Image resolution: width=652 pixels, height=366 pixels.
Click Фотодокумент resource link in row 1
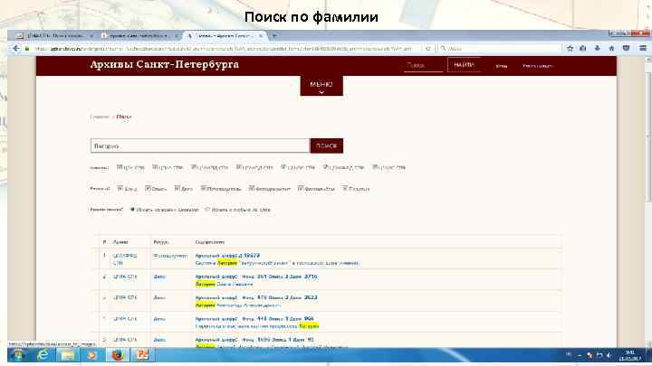tap(170, 256)
